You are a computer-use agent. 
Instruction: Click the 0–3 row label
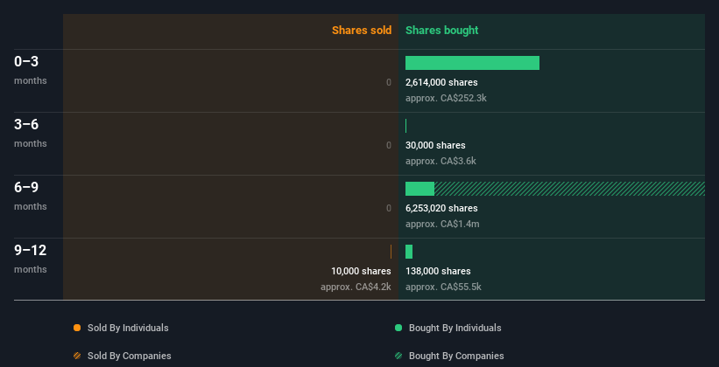(26, 61)
